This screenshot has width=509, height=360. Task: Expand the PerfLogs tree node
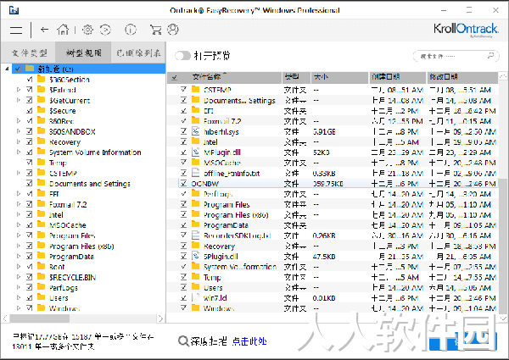coord(19,287)
